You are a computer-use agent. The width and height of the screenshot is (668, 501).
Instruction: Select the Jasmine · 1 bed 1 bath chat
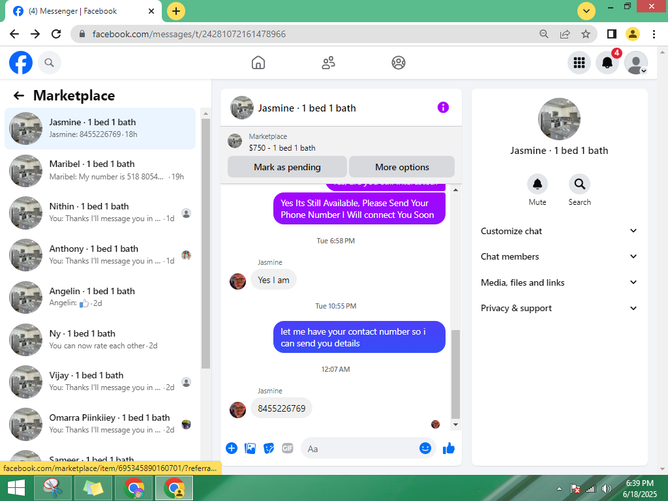coord(100,129)
